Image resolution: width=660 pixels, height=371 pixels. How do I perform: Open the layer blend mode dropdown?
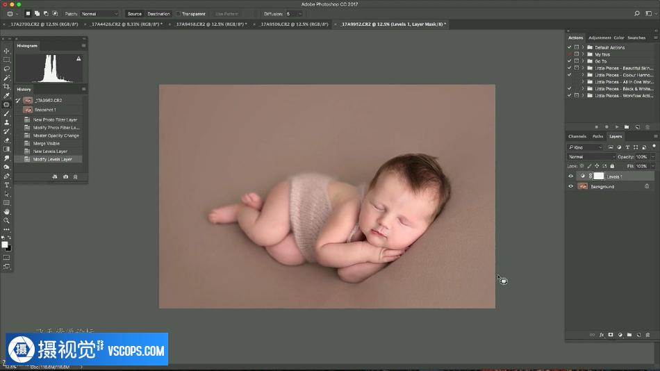(591, 157)
